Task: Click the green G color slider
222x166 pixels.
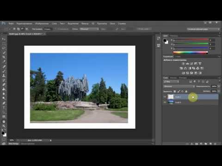Action: [191, 44]
